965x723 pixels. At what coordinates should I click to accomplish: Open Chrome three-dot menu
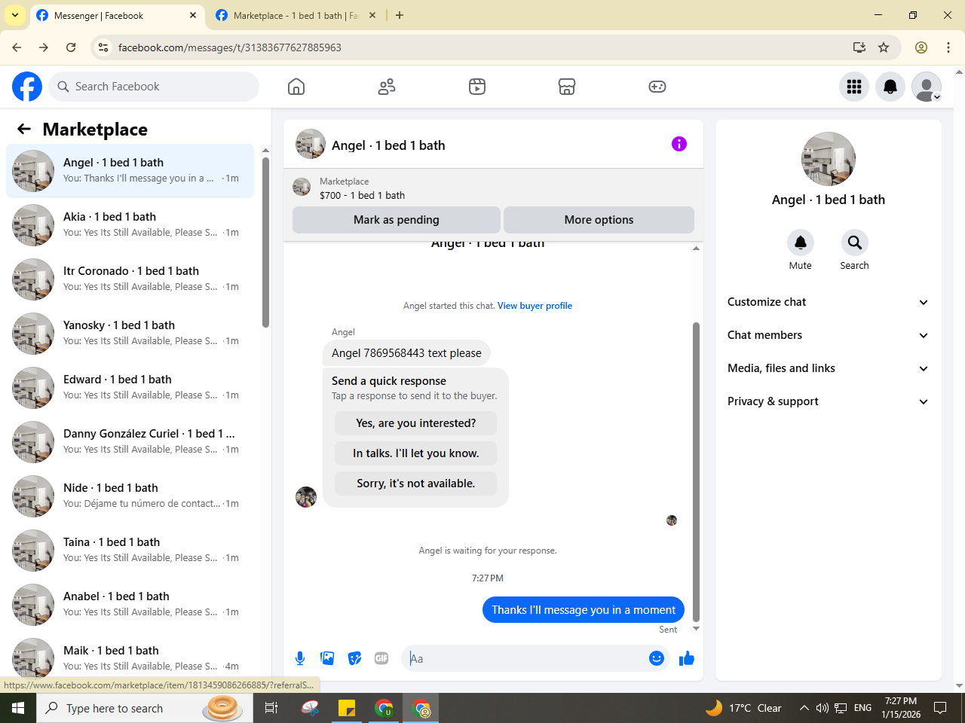coord(948,47)
